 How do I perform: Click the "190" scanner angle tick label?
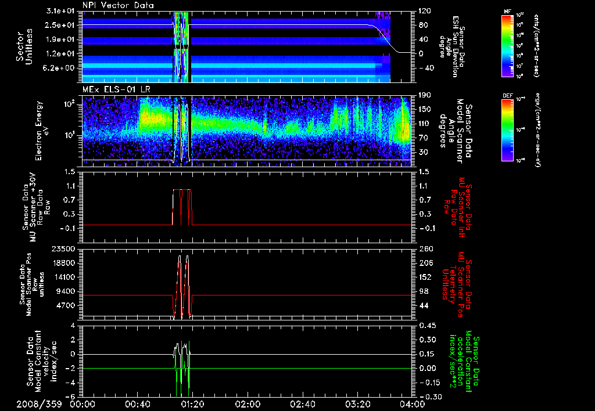pyautogui.click(x=425, y=95)
